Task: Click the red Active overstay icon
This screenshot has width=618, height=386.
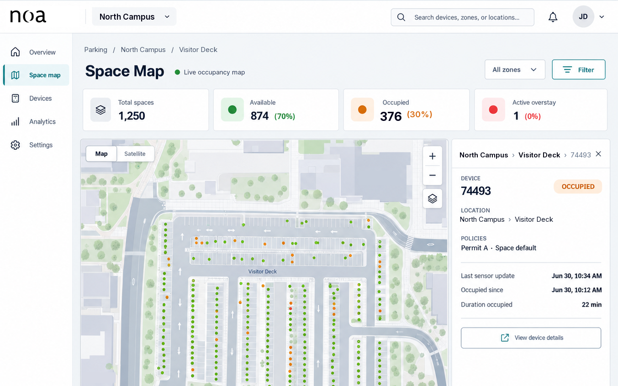Action: pos(493,110)
